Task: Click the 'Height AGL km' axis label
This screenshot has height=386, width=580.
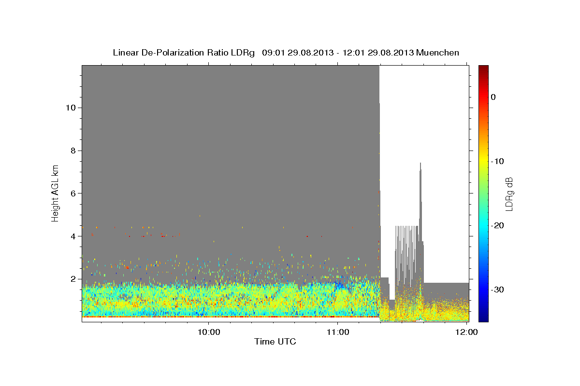Action: coord(56,193)
